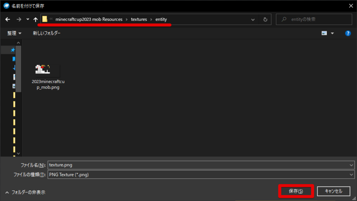Refresh the entity folder view
This screenshot has height=201, width=357.
[265, 20]
